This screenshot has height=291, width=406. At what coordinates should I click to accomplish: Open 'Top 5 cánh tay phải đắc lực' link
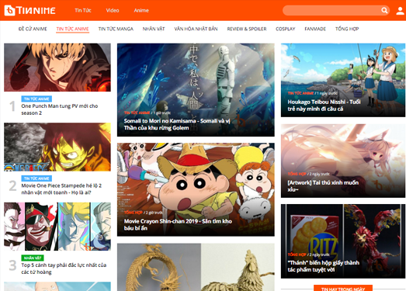(x=64, y=268)
